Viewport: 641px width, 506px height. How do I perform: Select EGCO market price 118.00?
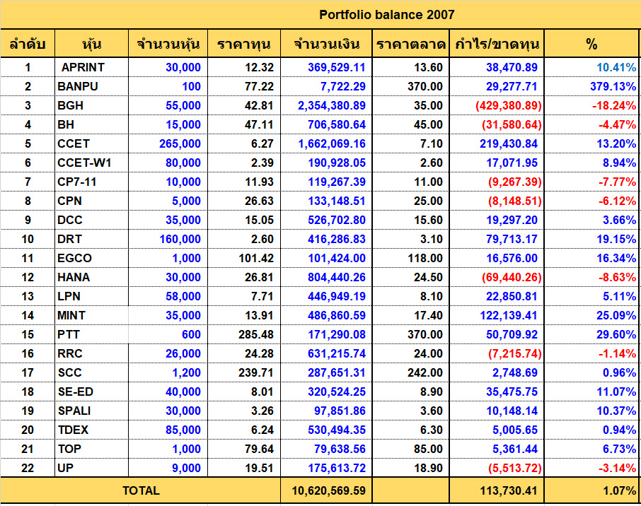[410, 258]
